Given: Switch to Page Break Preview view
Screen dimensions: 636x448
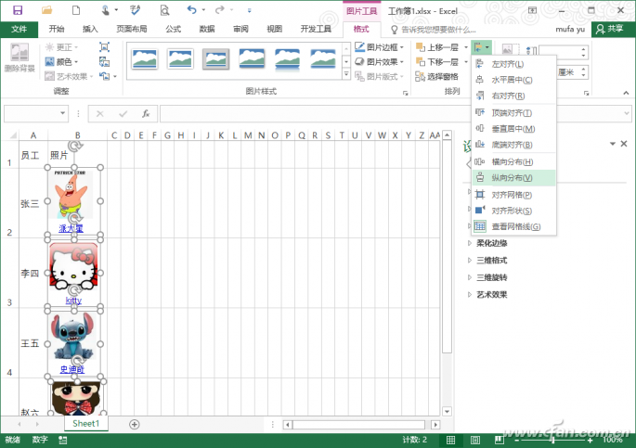Looking at the screenshot, I should (500, 440).
